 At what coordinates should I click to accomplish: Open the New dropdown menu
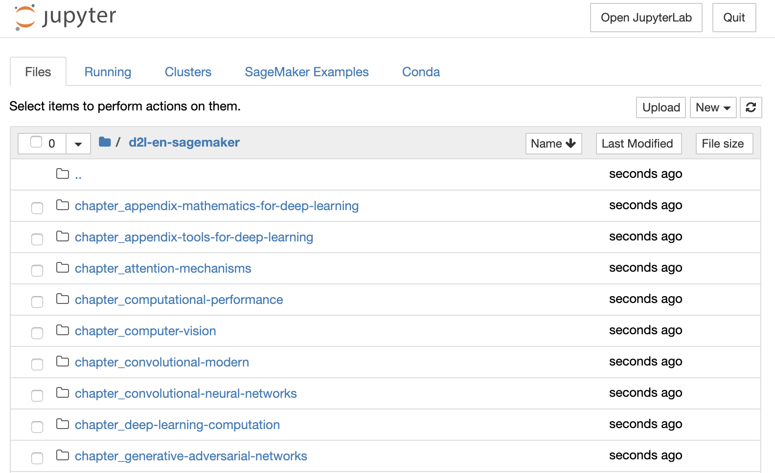(712, 107)
